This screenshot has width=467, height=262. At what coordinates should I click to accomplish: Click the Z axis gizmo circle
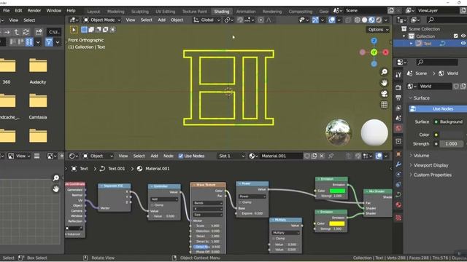[374, 41]
